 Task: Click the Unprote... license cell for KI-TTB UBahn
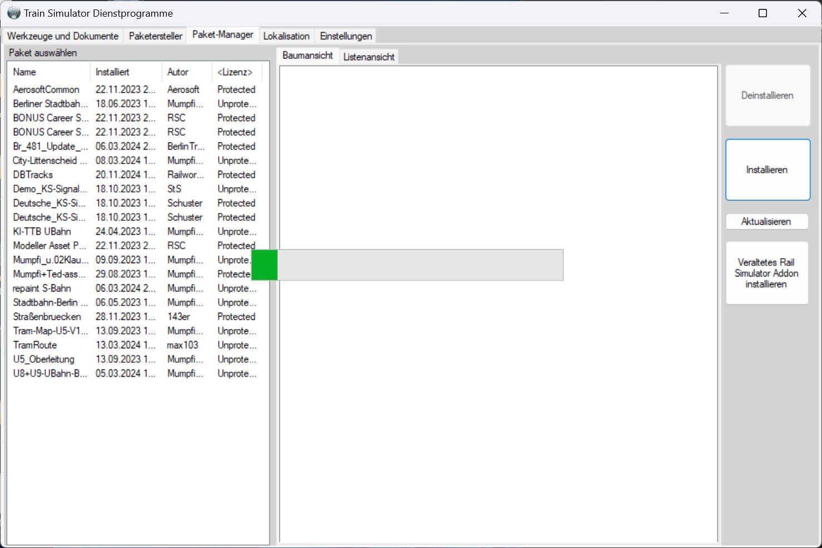(x=237, y=231)
